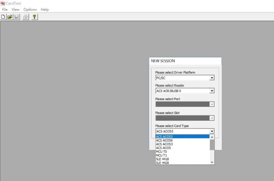
Task: Select MCU T0 card type
Action: tap(182, 152)
